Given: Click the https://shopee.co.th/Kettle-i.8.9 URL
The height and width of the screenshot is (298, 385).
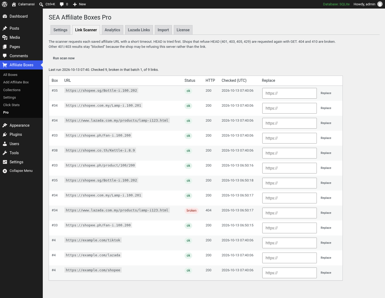Looking at the screenshot, I should coord(100,150).
